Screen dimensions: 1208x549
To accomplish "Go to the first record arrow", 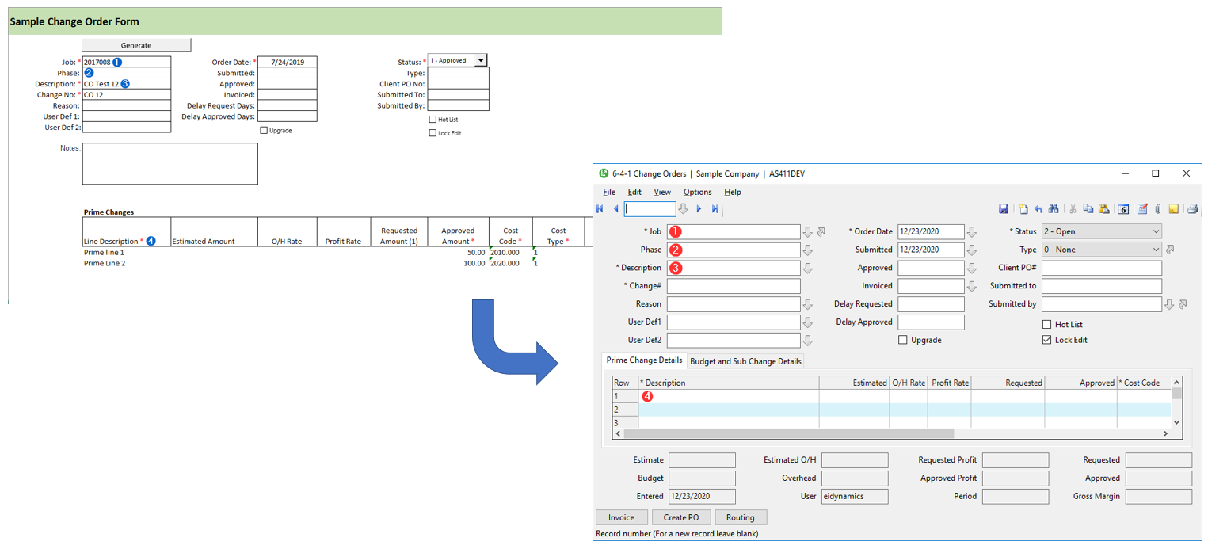I will coord(600,209).
